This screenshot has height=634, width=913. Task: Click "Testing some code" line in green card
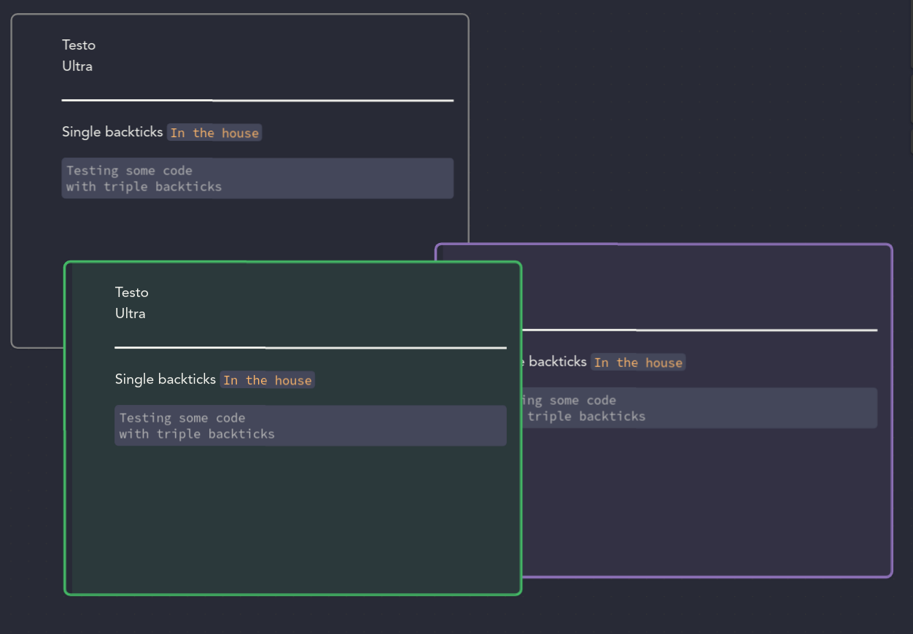tap(182, 418)
